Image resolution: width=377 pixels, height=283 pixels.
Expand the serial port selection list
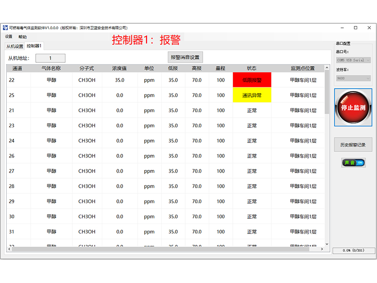[369, 59]
